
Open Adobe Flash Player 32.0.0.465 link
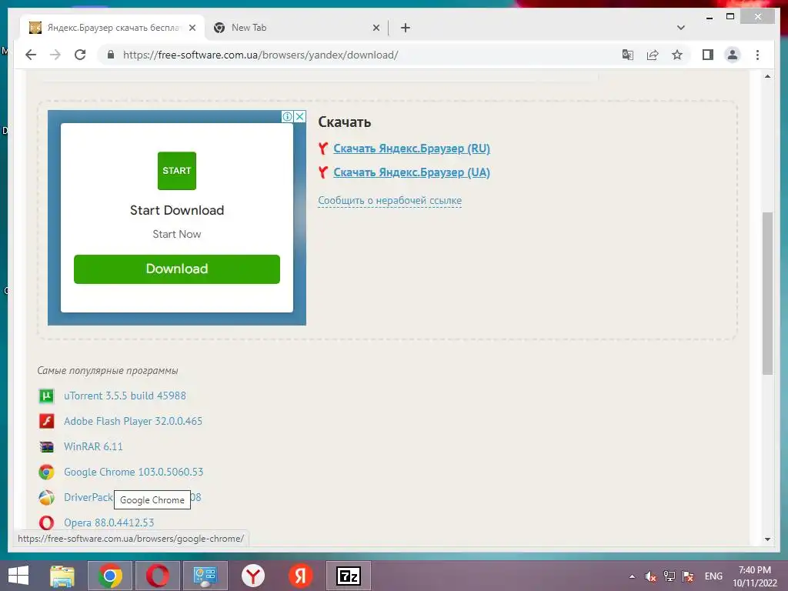coord(133,421)
